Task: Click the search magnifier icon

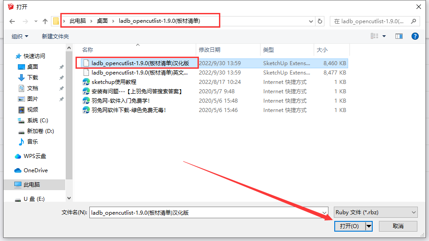Action: (x=414, y=21)
